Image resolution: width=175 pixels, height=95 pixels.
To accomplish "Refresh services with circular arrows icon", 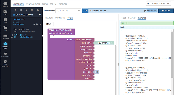I will tap(32, 10).
